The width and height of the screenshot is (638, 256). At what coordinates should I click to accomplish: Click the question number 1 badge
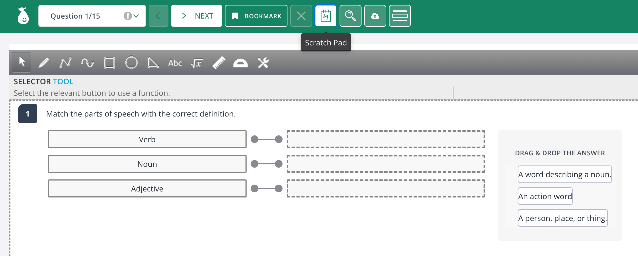click(x=28, y=114)
